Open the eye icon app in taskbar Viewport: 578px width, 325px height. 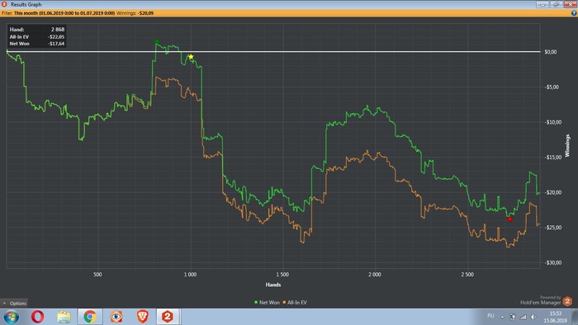(116, 317)
